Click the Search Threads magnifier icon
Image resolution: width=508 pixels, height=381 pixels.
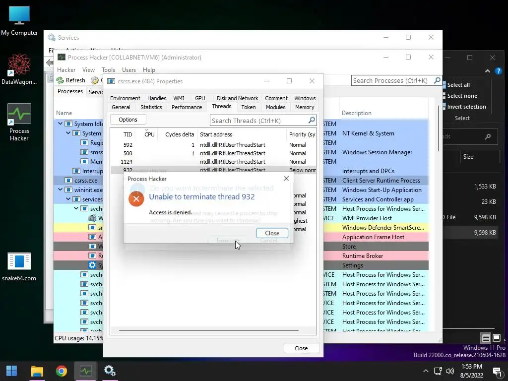(312, 120)
